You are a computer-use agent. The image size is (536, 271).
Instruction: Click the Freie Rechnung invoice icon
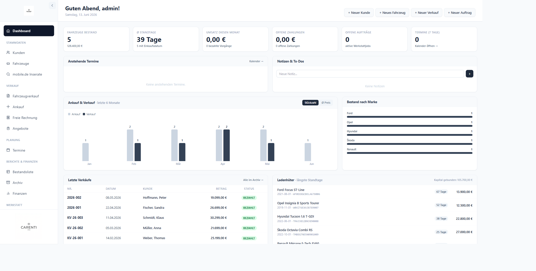8,118
